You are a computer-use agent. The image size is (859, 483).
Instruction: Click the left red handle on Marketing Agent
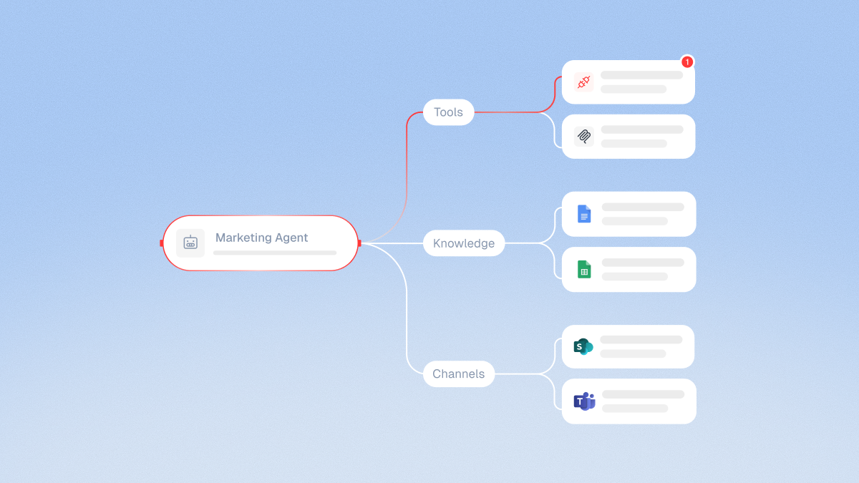(x=162, y=243)
